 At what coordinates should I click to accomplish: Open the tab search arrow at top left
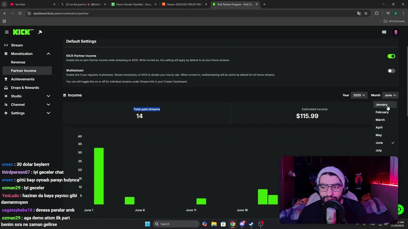point(4,4)
